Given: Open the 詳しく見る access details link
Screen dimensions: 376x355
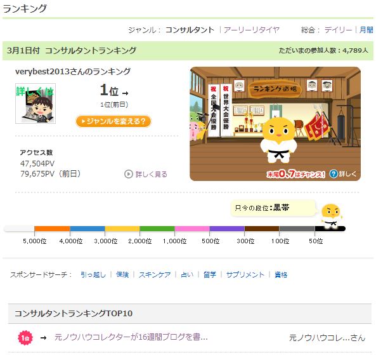Looking at the screenshot, I should pos(152,174).
